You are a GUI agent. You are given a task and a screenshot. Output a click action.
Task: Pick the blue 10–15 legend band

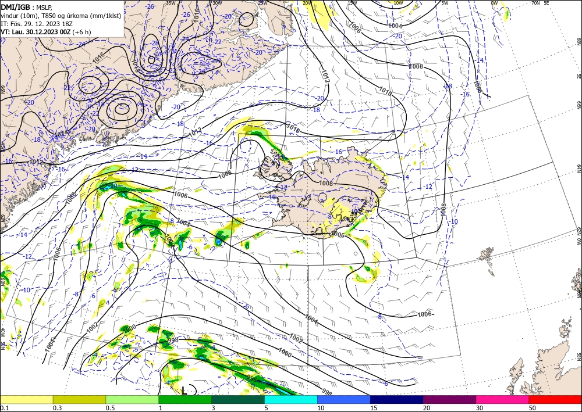pos(344,399)
